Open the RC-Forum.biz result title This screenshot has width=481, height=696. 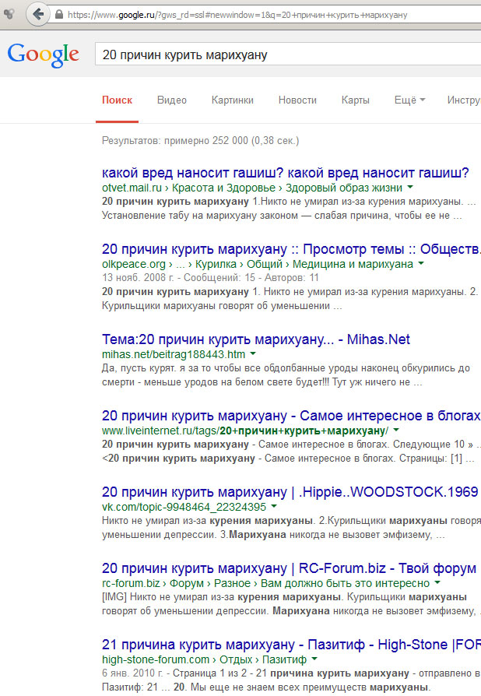[289, 568]
